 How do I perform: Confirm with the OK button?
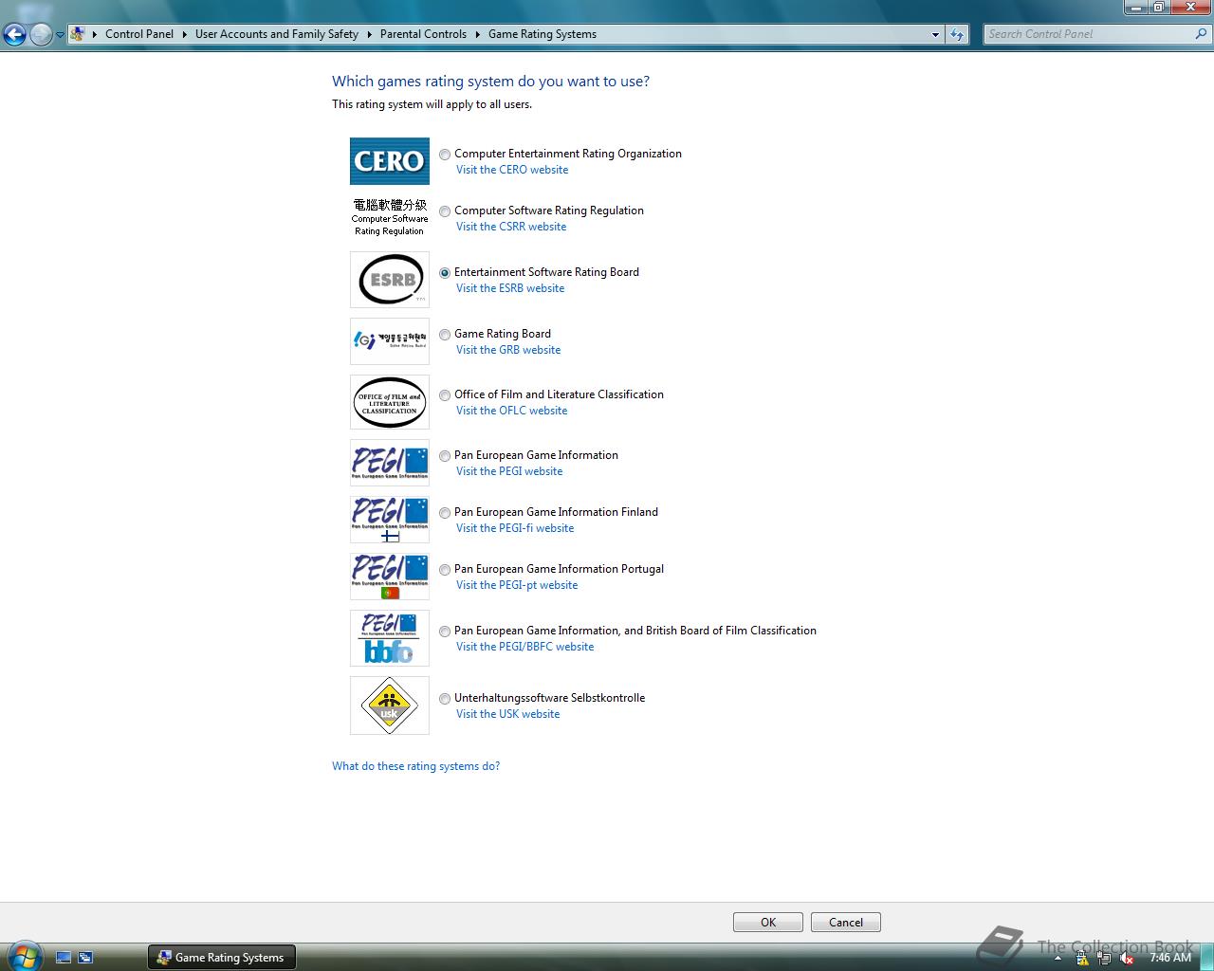(768, 922)
